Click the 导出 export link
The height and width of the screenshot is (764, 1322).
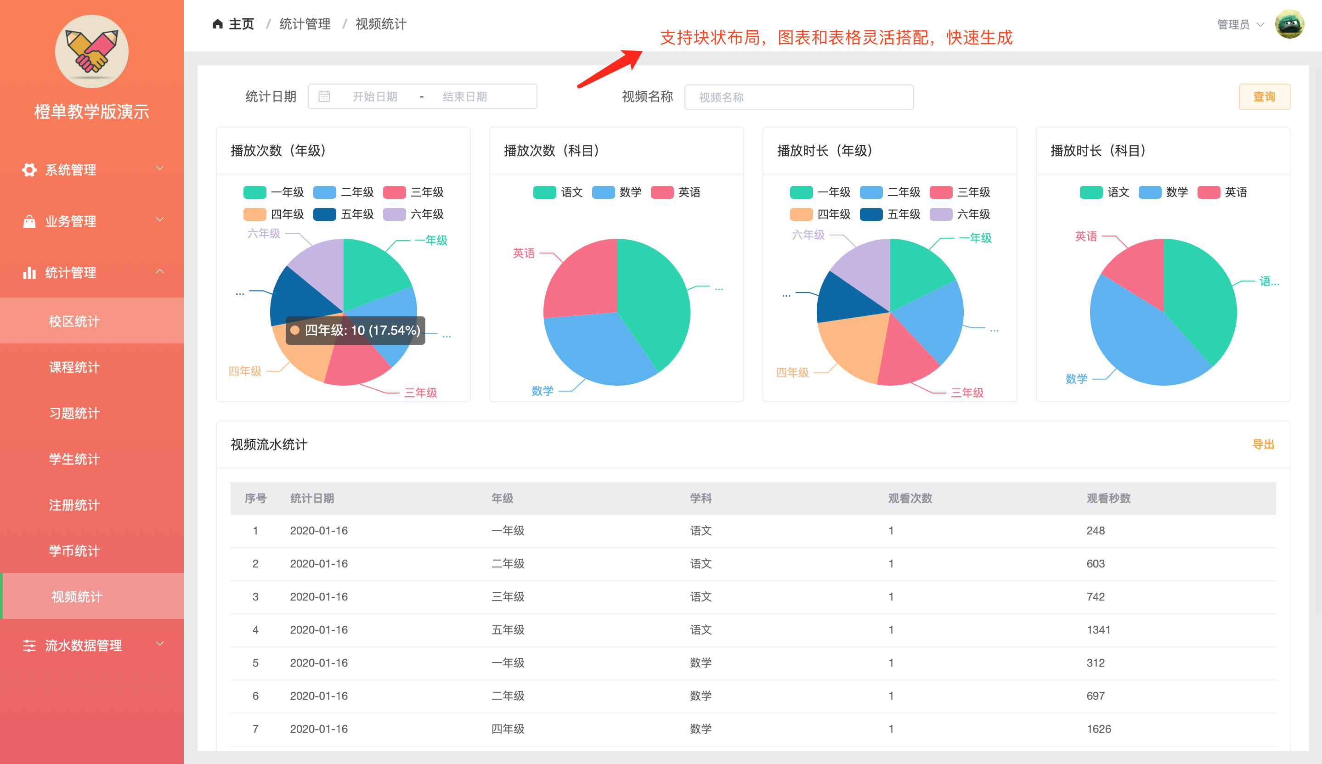click(x=1263, y=444)
